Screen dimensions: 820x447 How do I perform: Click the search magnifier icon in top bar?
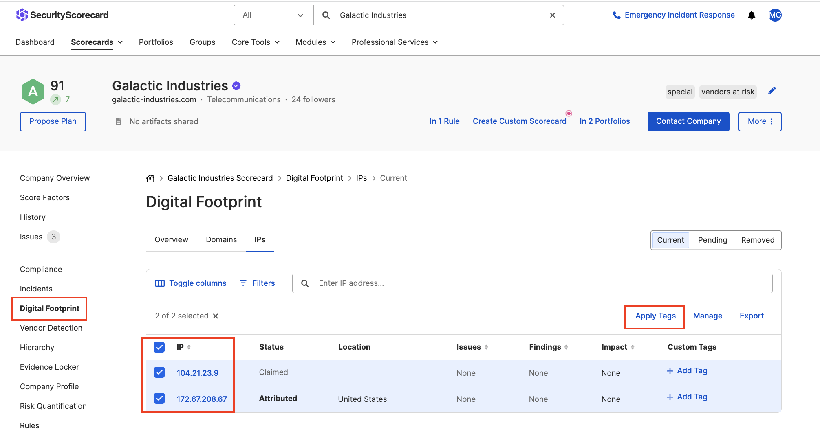click(x=326, y=15)
